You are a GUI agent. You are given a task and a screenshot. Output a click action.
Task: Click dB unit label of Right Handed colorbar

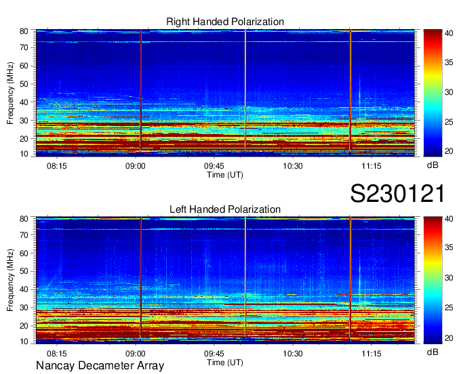coord(433,165)
